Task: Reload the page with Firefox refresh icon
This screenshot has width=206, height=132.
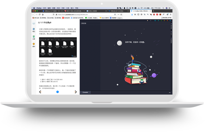Action: (40, 15)
